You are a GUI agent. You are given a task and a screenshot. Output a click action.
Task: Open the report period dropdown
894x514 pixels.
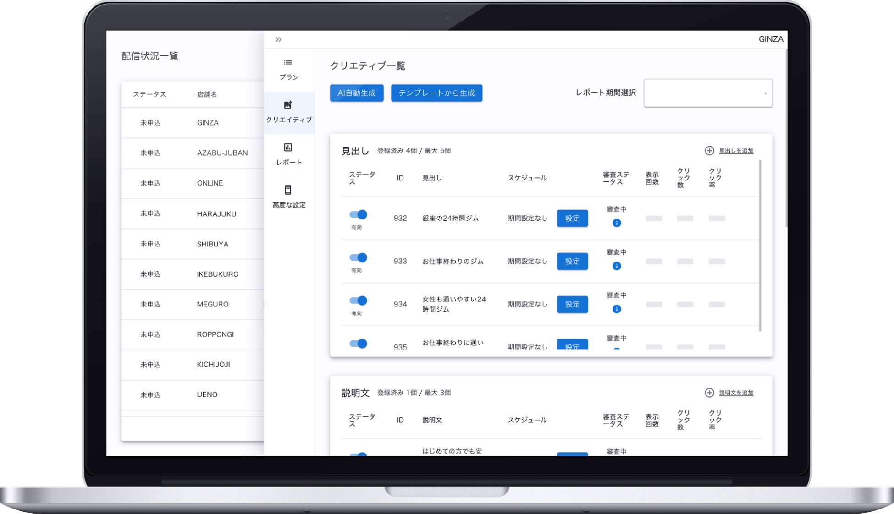(x=708, y=93)
